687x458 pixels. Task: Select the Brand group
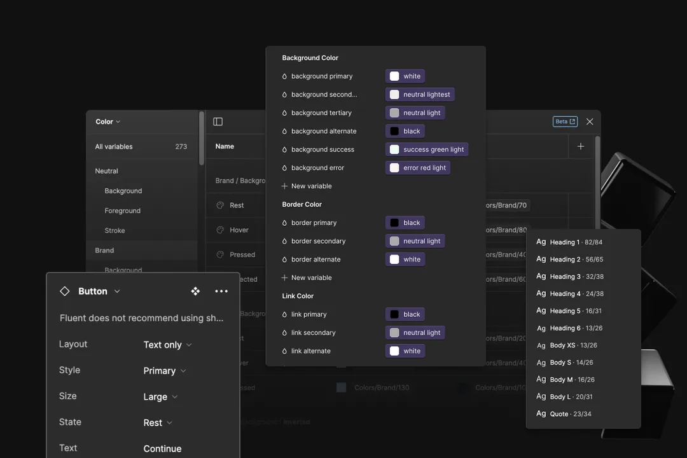(104, 250)
